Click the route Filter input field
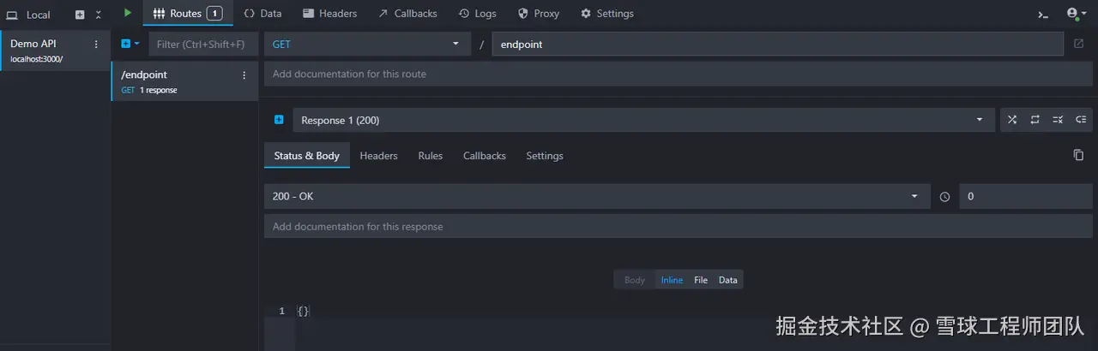Image resolution: width=1098 pixels, height=351 pixels. tap(202, 44)
